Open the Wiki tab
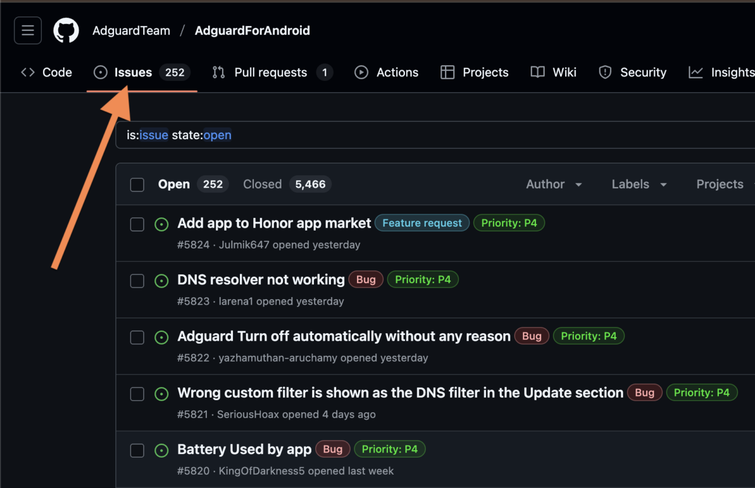 (x=553, y=72)
